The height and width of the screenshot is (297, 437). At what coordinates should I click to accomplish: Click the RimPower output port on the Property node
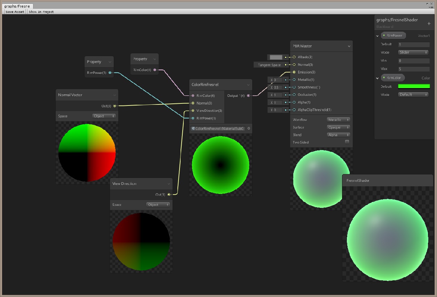tap(110, 73)
